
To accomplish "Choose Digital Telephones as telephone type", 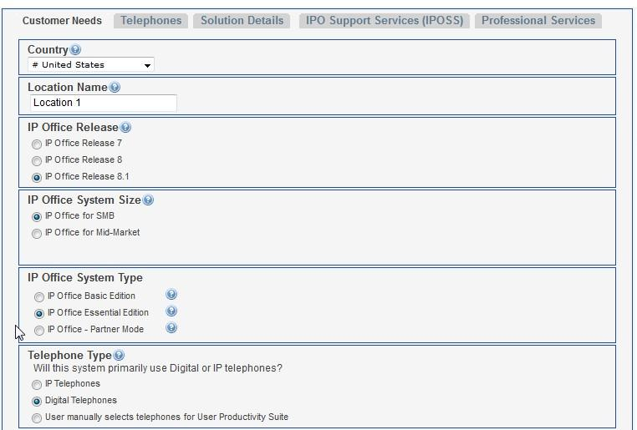I will 37,402.
